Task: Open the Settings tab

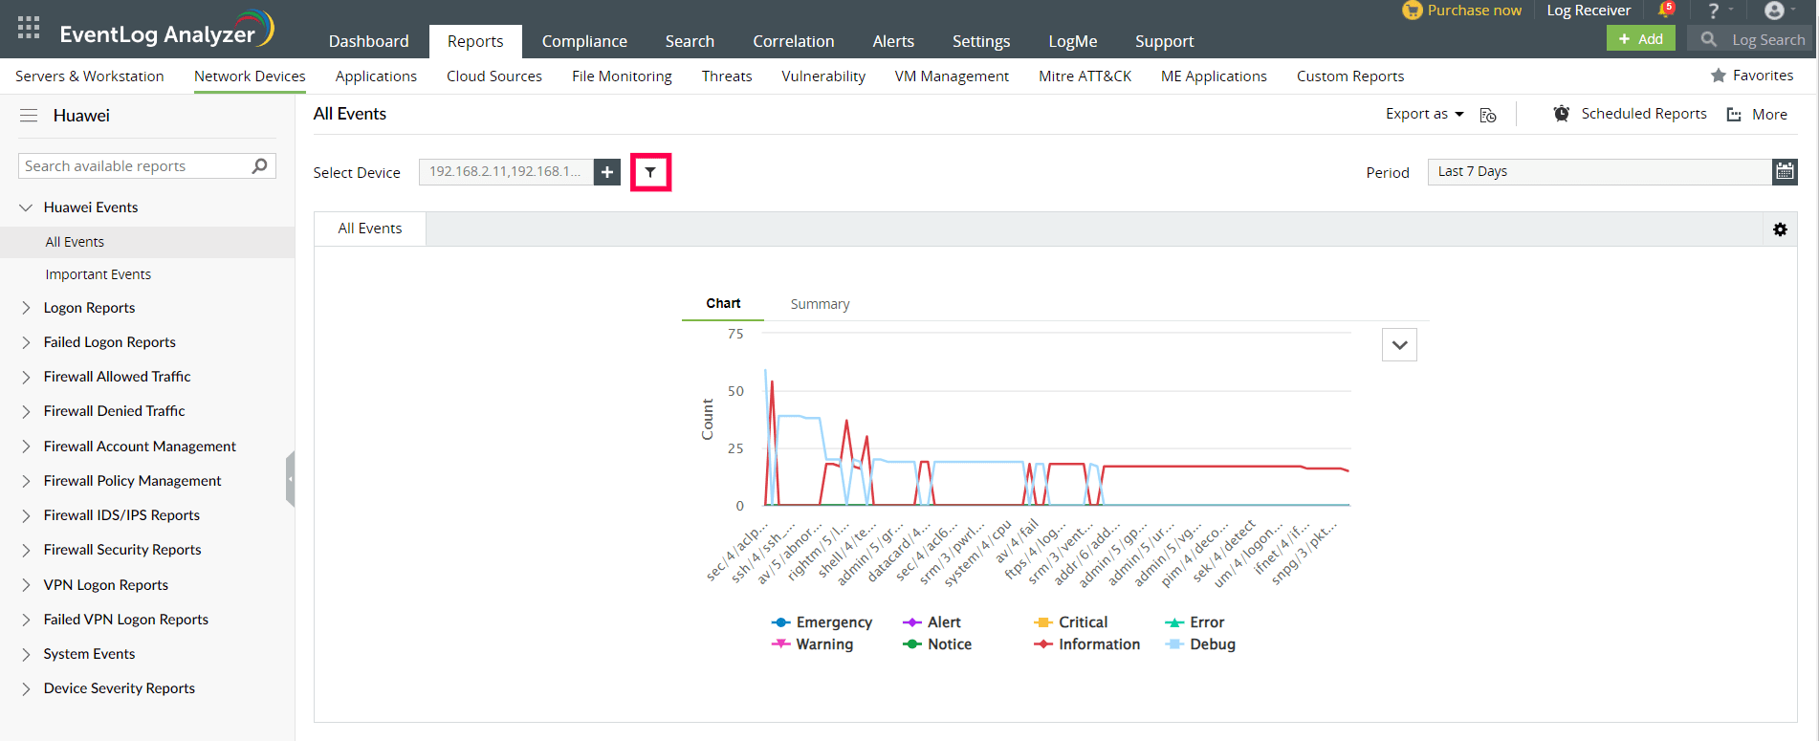Action: click(981, 41)
